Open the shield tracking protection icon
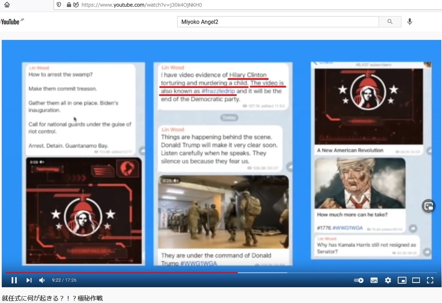The width and height of the screenshot is (442, 303). pyautogui.click(x=59, y=5)
